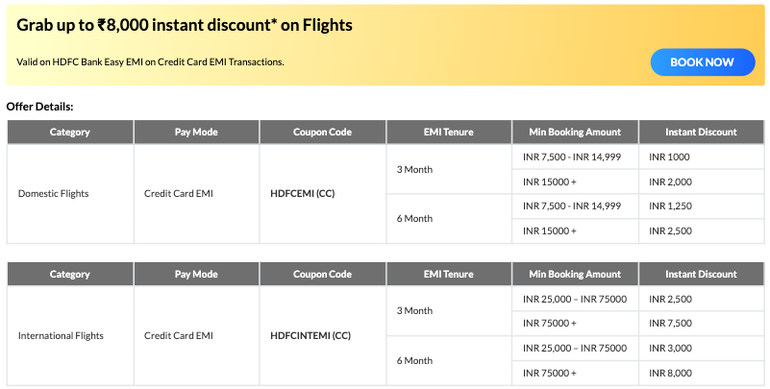Click Credit Card EMI in the domestic row
The width and height of the screenshot is (770, 389).
[179, 194]
